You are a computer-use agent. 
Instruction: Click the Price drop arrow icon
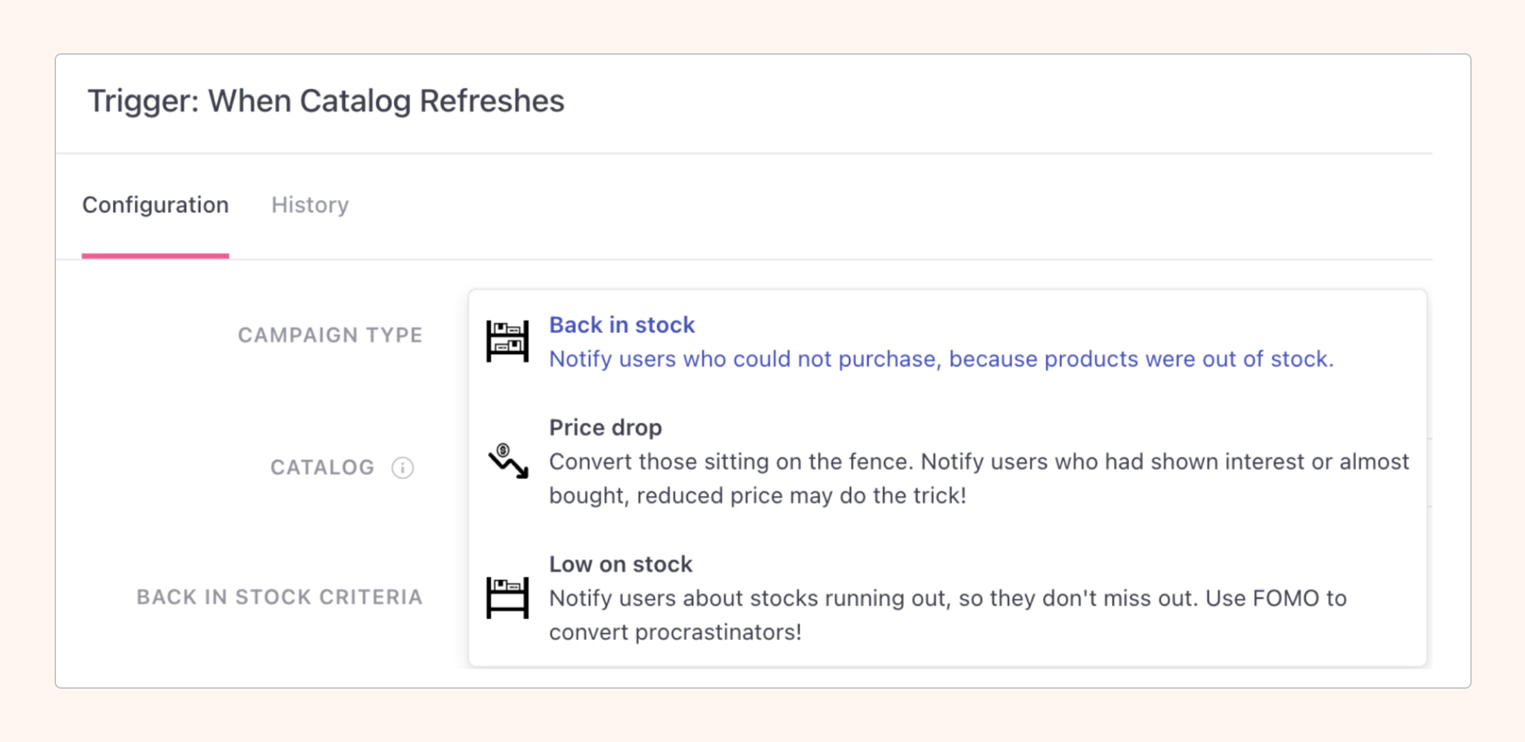pyautogui.click(x=508, y=461)
